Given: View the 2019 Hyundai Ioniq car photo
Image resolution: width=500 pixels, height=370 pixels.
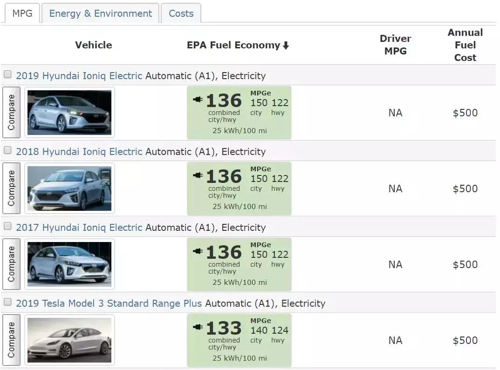Looking at the screenshot, I should point(69,113).
